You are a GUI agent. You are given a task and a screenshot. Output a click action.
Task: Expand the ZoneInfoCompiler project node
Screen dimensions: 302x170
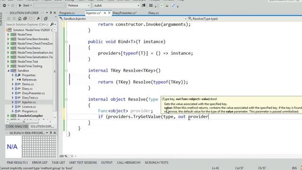(x=8, y=116)
